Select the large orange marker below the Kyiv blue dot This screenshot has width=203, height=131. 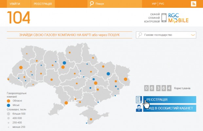[x=63, y=67]
